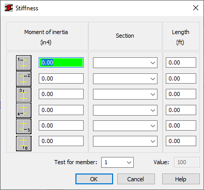Click the Length field for member 2
The image size is (204, 190).
pyautogui.click(x=181, y=78)
